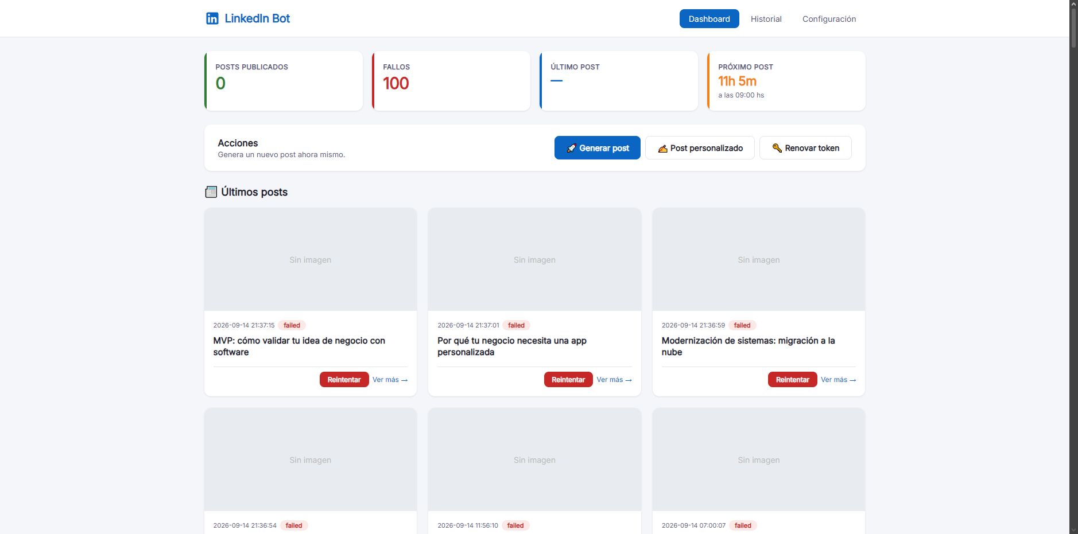Click the newspaper icon beside Últimos posts
The height and width of the screenshot is (534, 1078).
point(211,192)
